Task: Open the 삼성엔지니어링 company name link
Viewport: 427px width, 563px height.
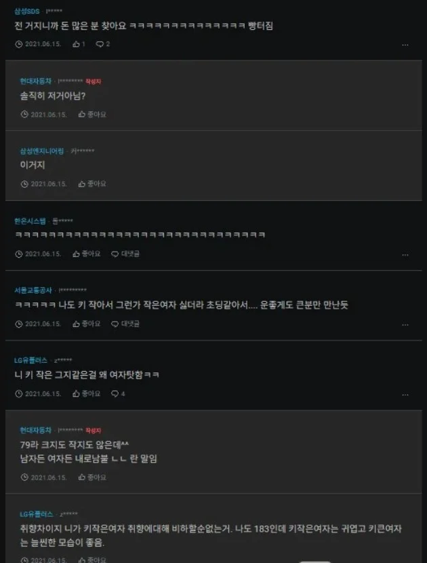Action: (x=41, y=151)
